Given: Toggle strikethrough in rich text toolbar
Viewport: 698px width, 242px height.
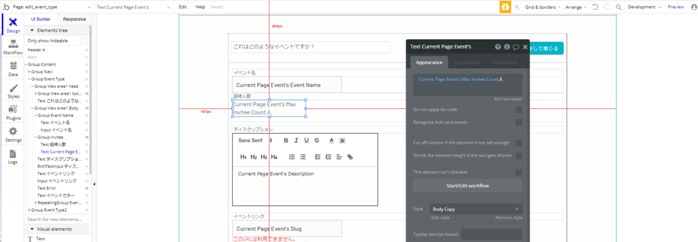Looking at the screenshot, I should (x=316, y=140).
